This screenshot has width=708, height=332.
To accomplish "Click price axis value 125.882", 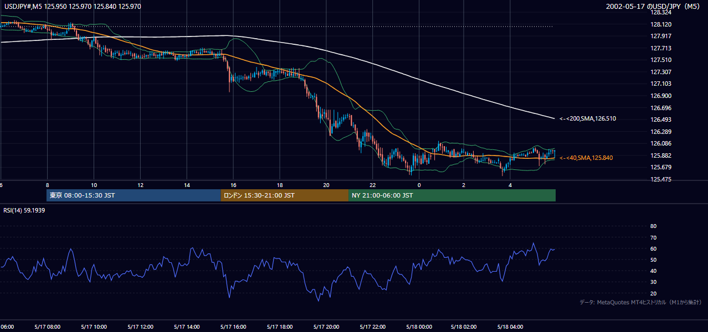I will (661, 155).
